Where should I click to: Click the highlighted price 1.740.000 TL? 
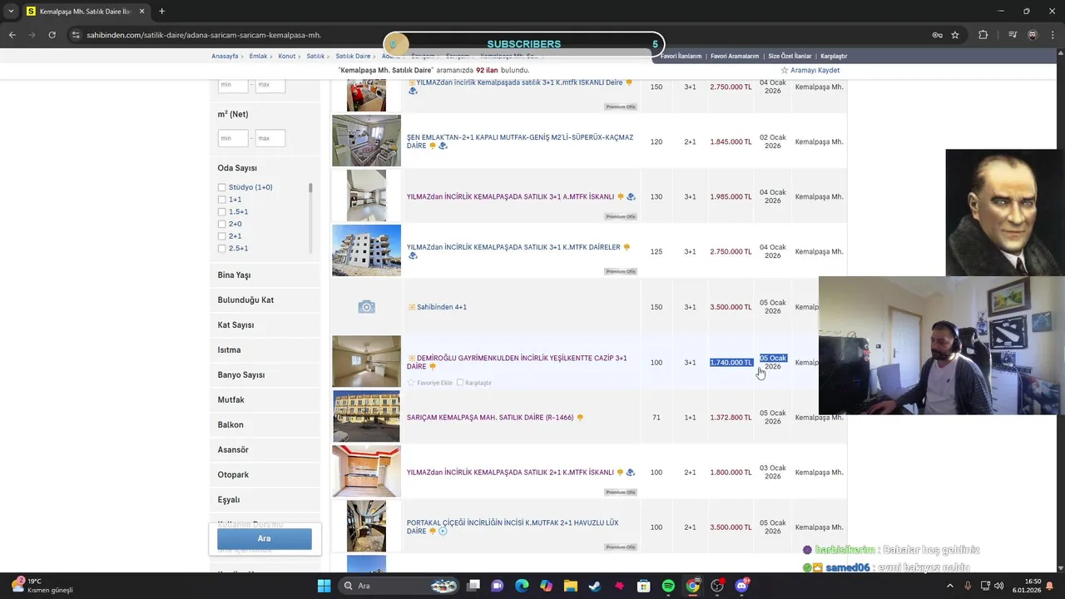coord(731,363)
